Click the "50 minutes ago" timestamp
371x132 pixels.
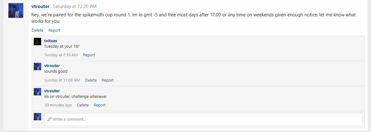pos(58,105)
